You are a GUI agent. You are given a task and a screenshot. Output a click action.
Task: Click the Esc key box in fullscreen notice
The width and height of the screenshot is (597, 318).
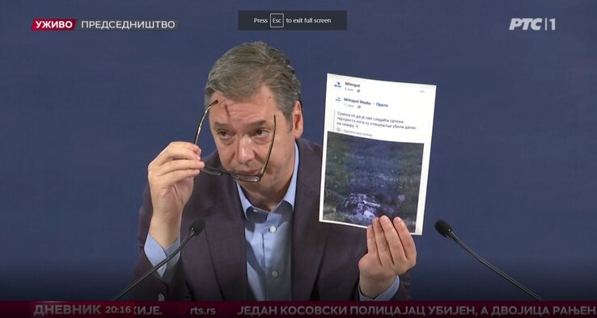pyautogui.click(x=277, y=20)
